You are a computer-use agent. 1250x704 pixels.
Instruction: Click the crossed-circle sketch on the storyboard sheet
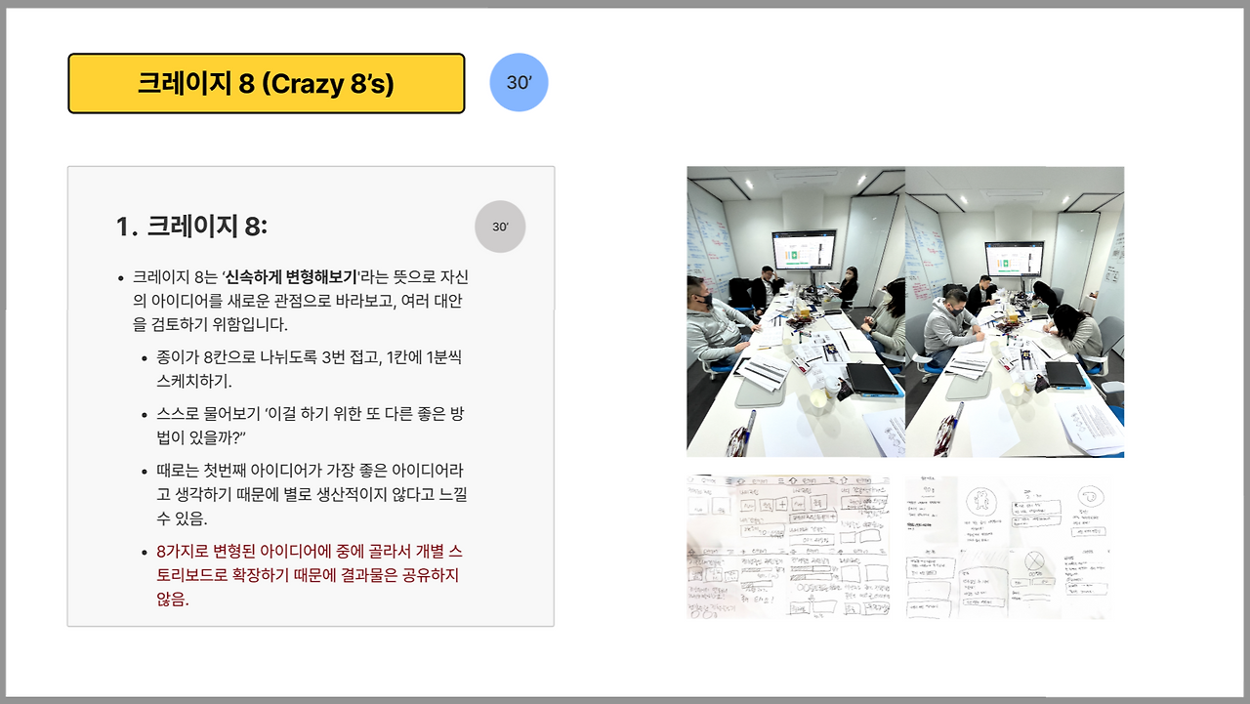click(1035, 560)
